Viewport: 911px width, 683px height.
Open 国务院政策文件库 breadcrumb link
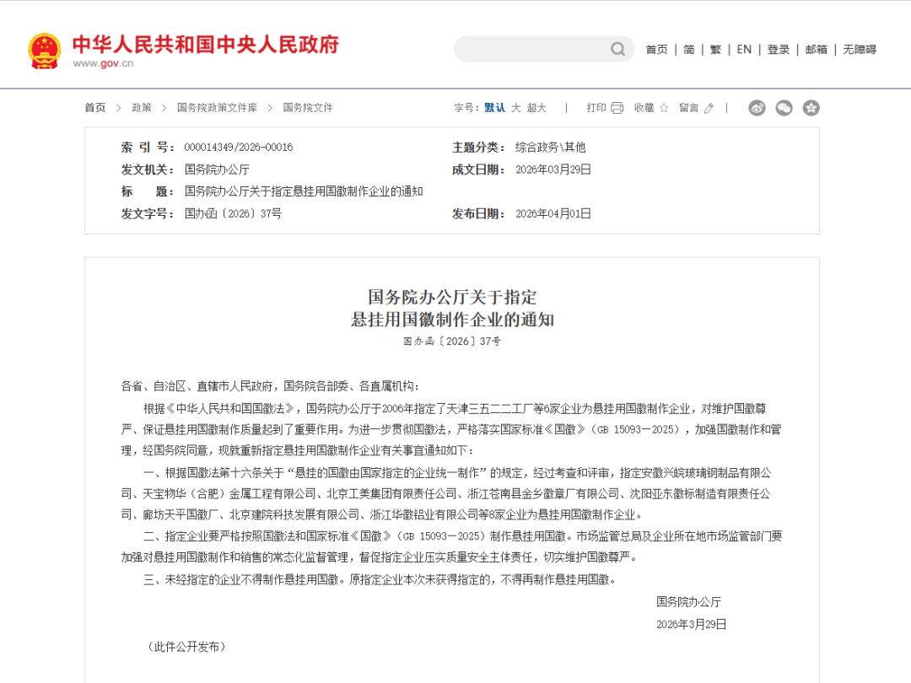tap(217, 108)
